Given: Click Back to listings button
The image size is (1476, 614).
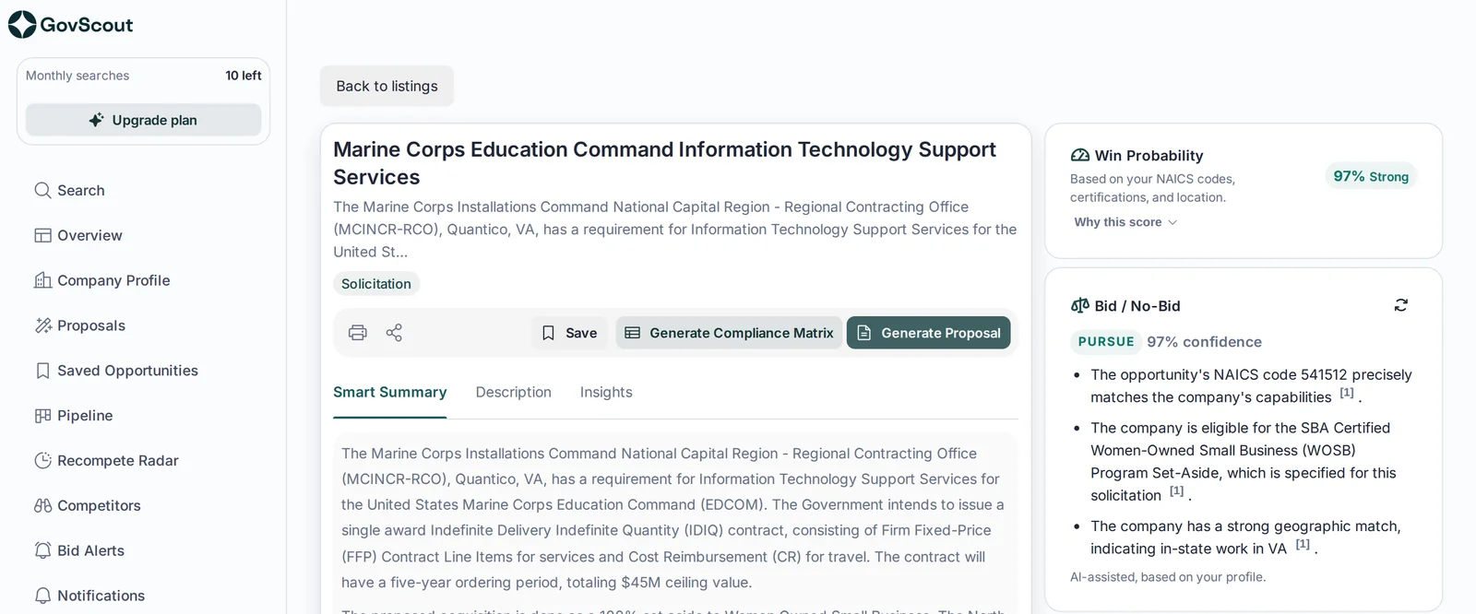Looking at the screenshot, I should tap(387, 86).
